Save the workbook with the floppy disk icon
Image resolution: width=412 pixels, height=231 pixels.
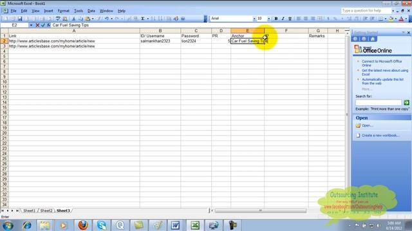click(20, 19)
